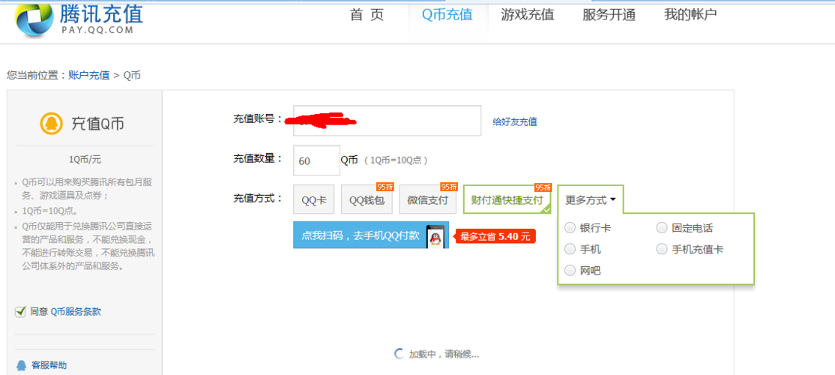Click the 充值账号 input field

[x=388, y=121]
